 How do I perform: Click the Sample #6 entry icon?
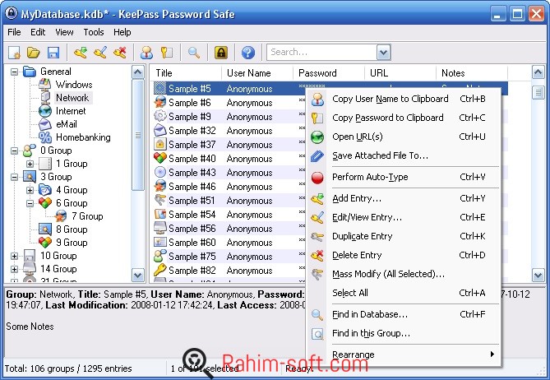(160, 103)
